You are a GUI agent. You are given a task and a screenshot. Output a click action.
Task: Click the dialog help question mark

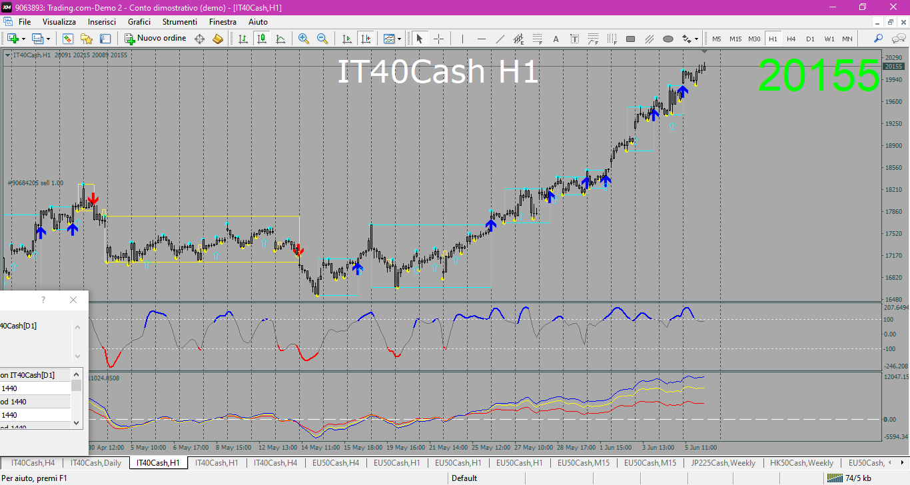(x=43, y=300)
